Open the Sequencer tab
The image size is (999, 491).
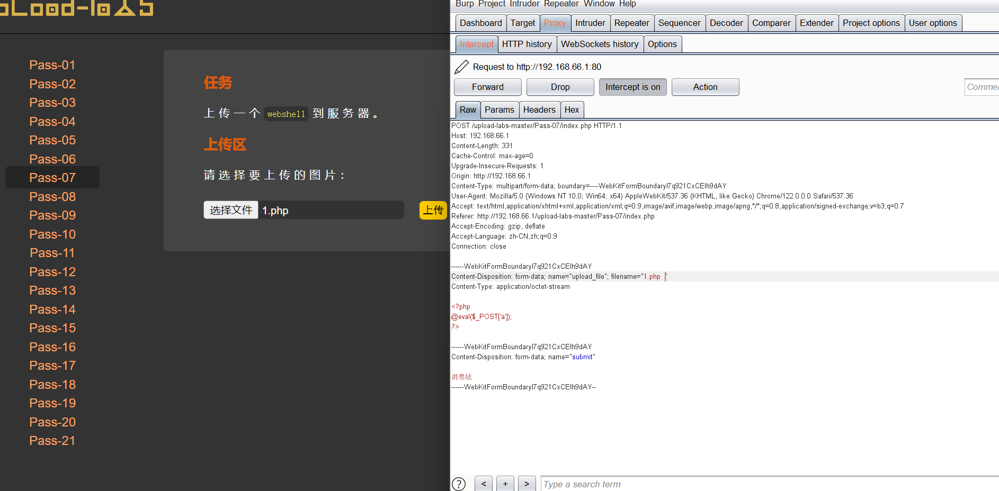[679, 23]
